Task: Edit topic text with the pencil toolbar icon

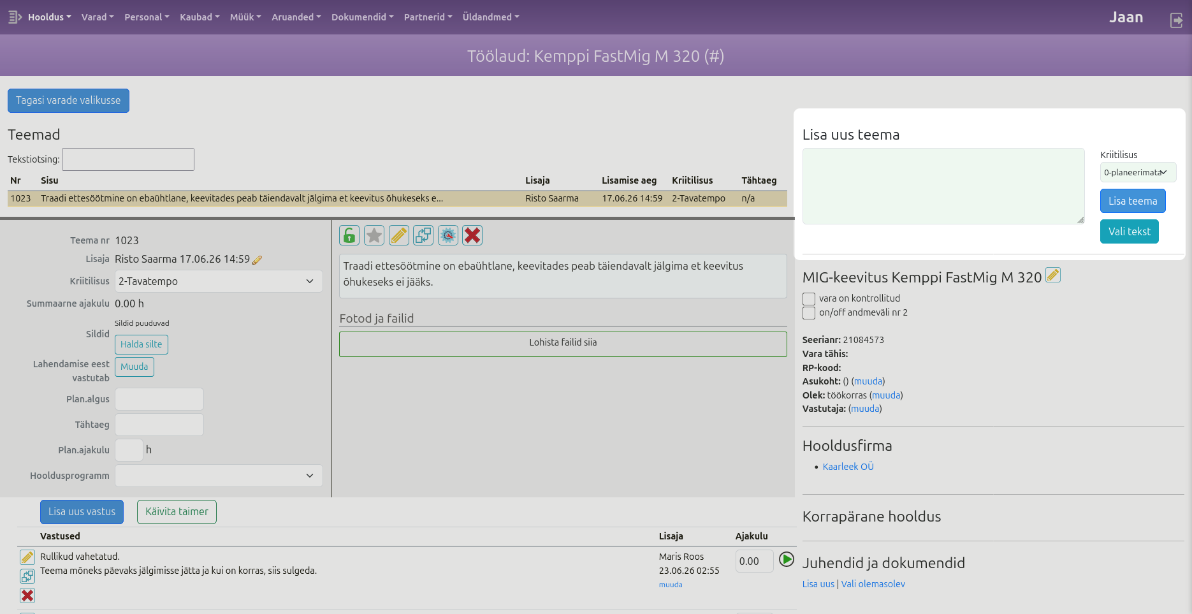Action: click(399, 235)
